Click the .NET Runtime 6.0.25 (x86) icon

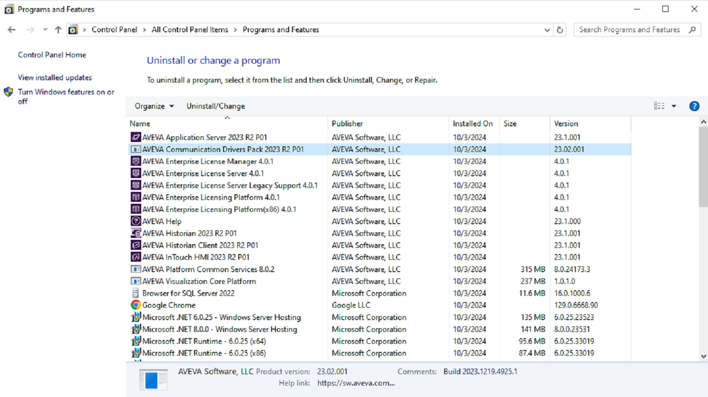pos(136,353)
